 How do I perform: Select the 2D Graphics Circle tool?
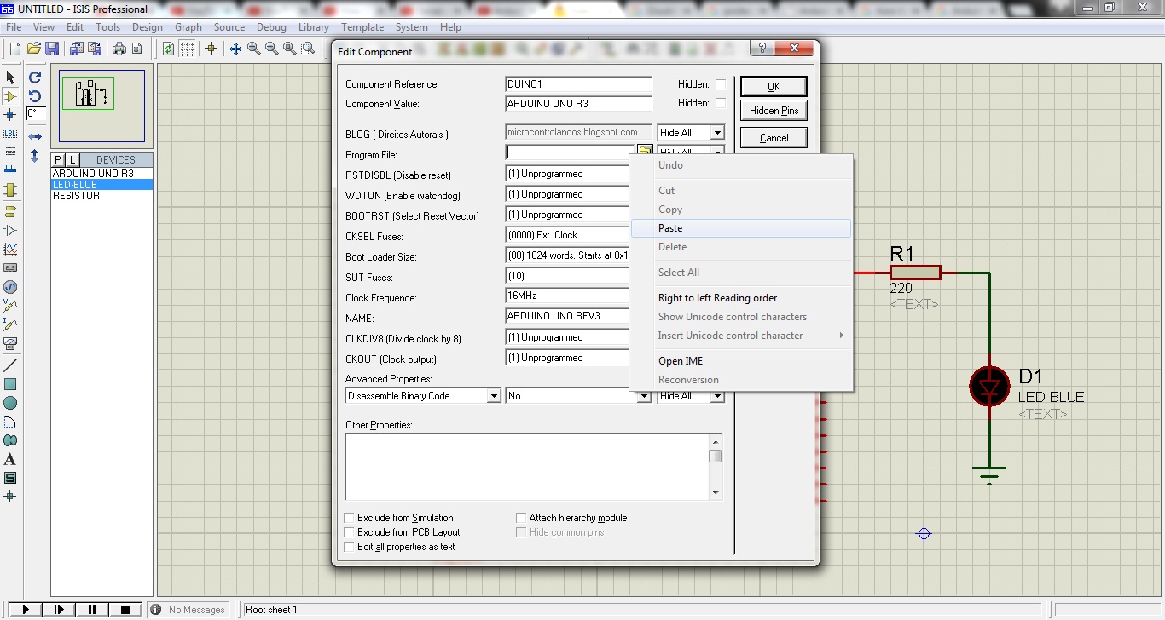[10, 403]
